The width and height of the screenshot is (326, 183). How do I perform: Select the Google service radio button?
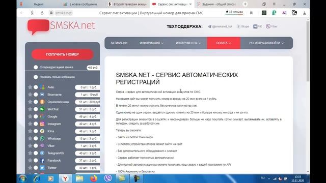tap(36, 116)
